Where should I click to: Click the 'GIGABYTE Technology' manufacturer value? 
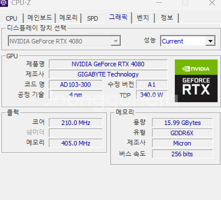click(108, 74)
